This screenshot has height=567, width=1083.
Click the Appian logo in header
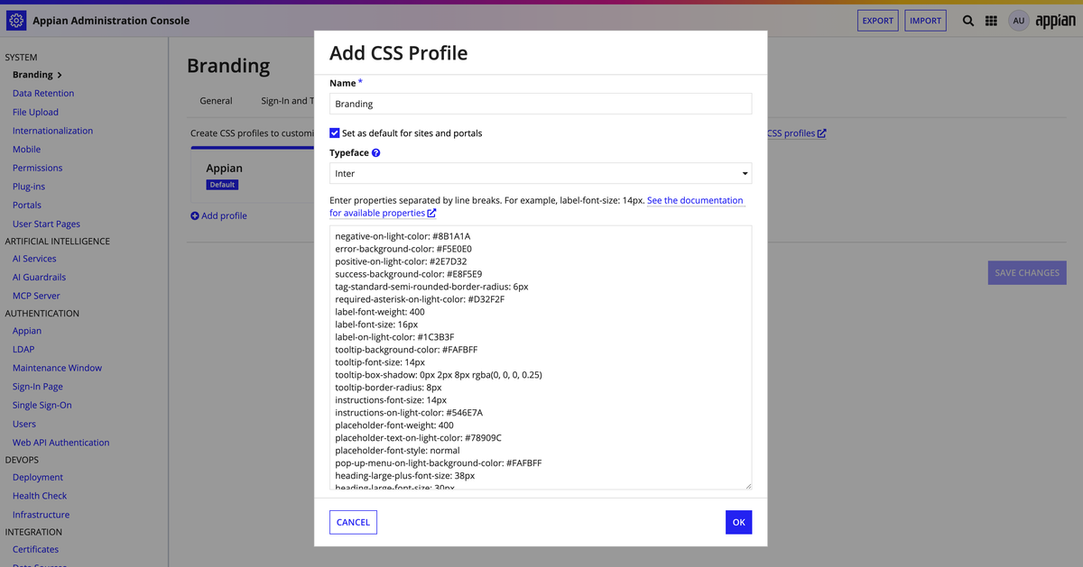coord(1055,21)
